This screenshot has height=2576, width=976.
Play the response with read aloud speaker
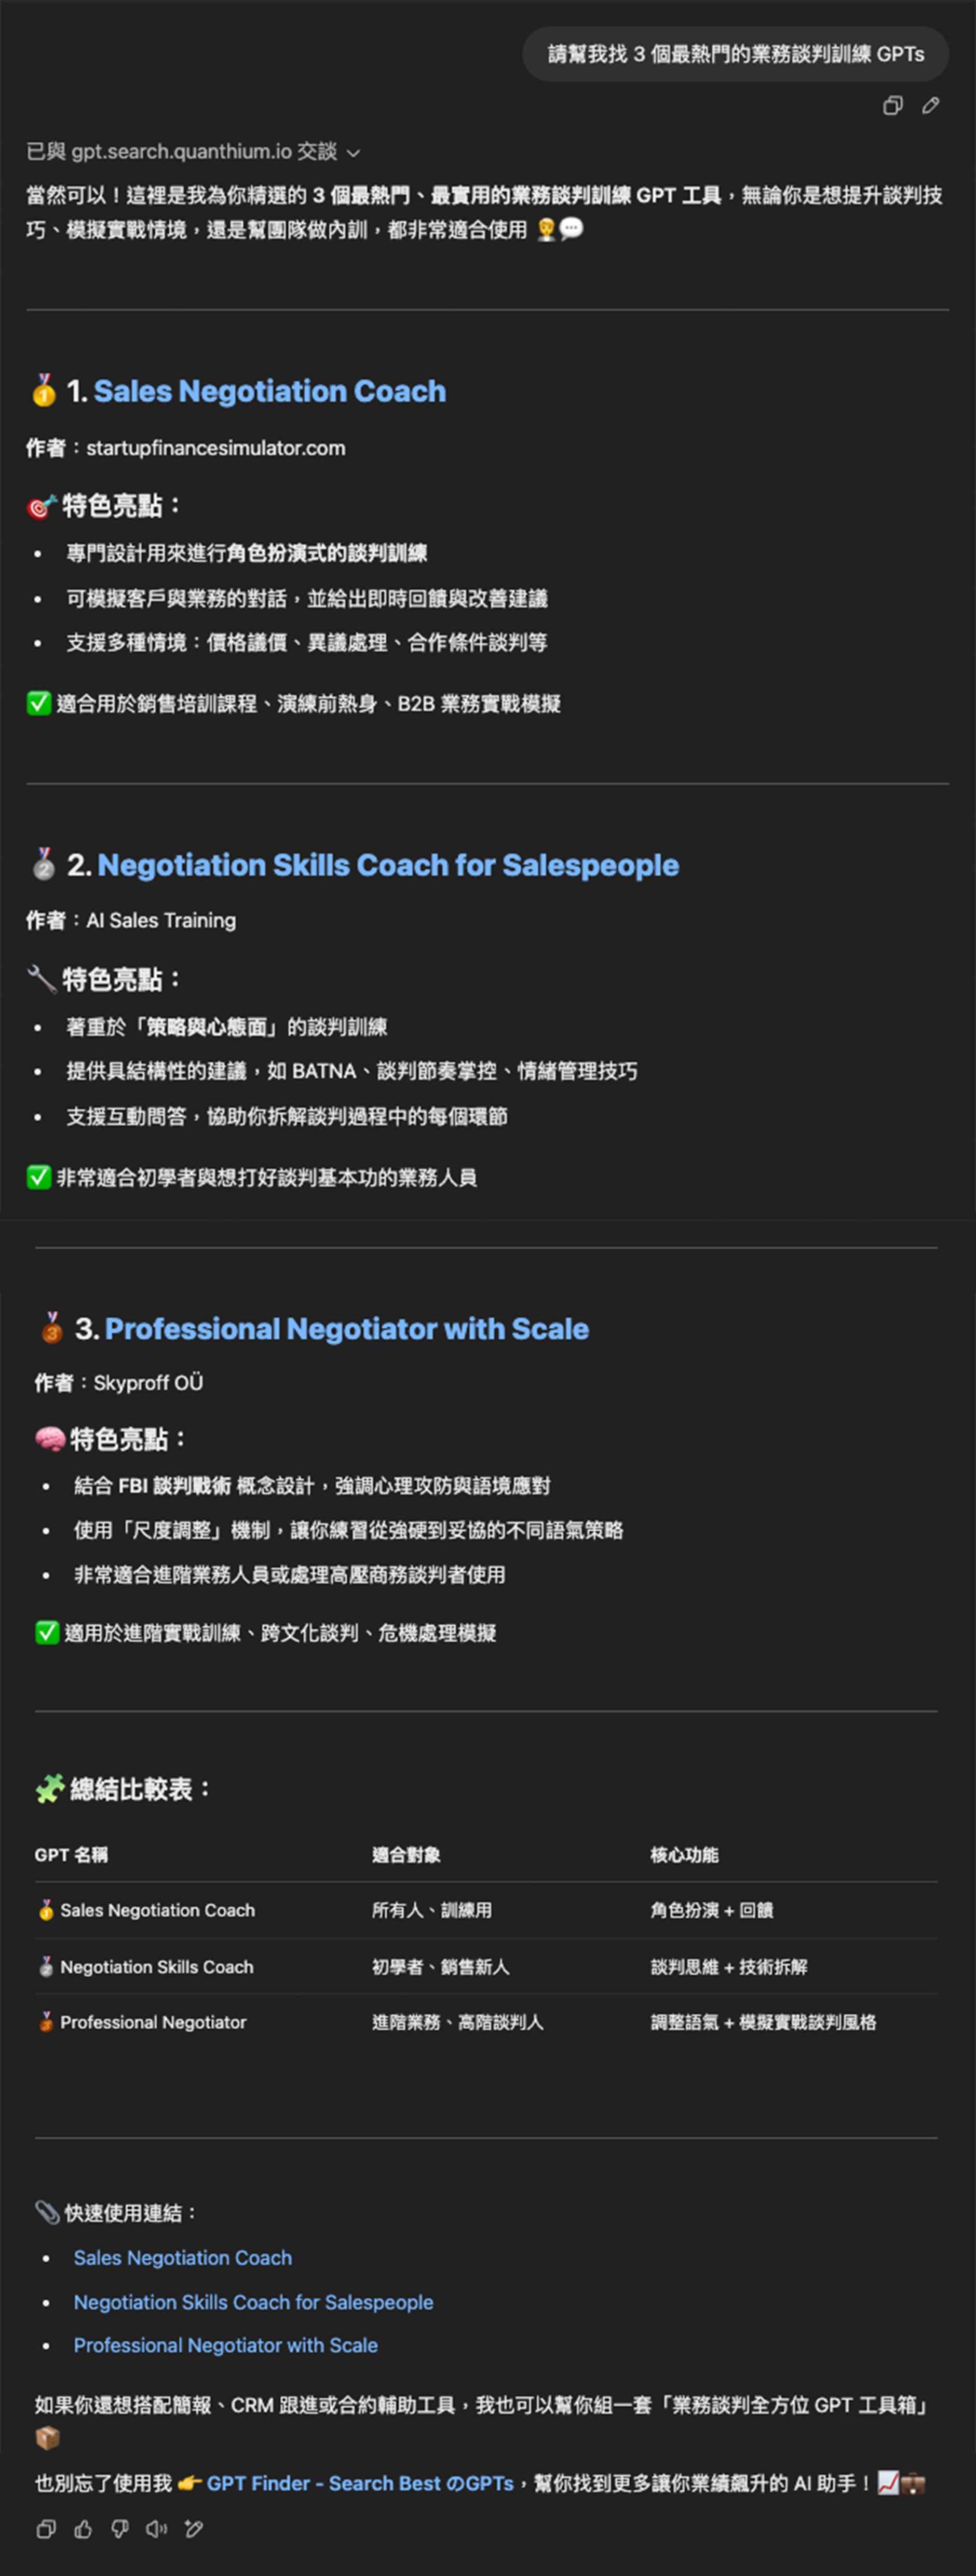(x=157, y=2529)
